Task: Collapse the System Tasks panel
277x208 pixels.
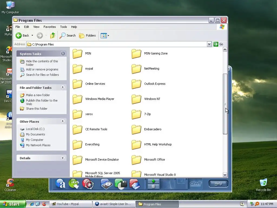Action: 63,54
